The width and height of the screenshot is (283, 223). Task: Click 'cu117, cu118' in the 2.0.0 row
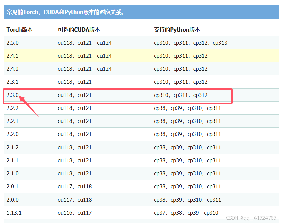(x=75, y=200)
